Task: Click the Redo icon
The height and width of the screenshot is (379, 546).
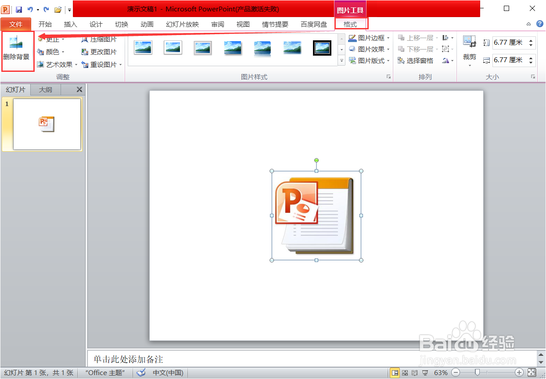Action: (x=46, y=9)
